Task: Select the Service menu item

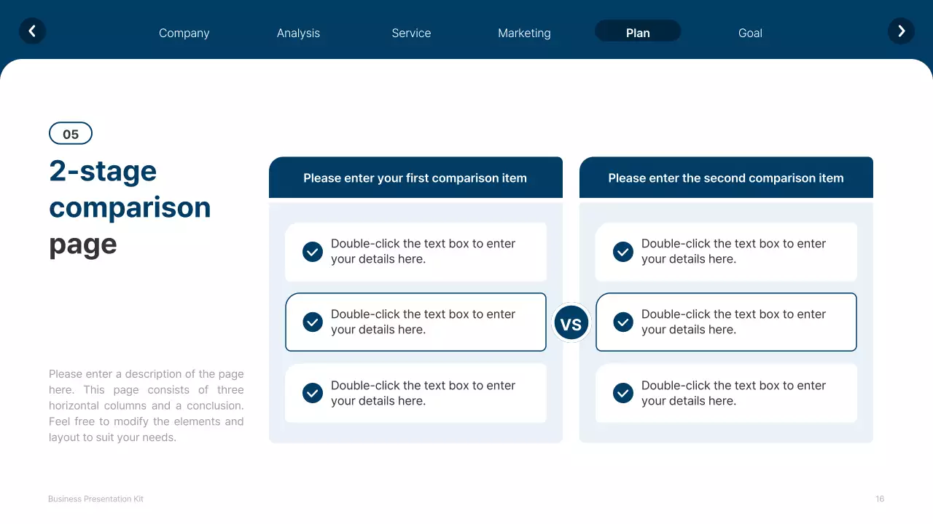Action: point(411,33)
